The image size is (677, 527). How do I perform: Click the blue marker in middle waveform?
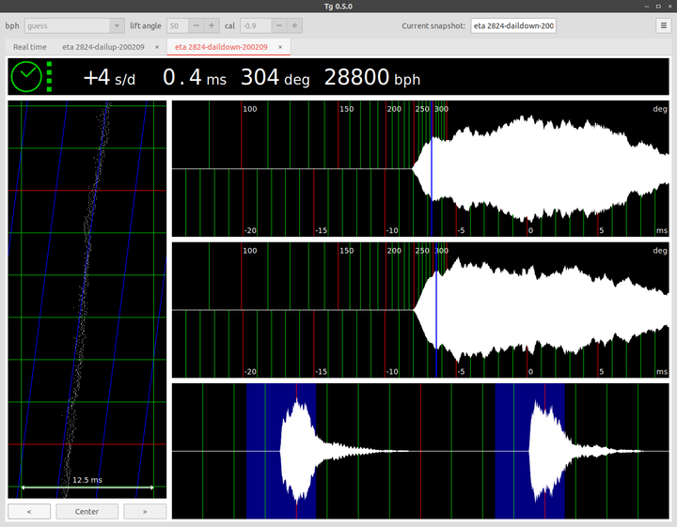tap(436, 310)
